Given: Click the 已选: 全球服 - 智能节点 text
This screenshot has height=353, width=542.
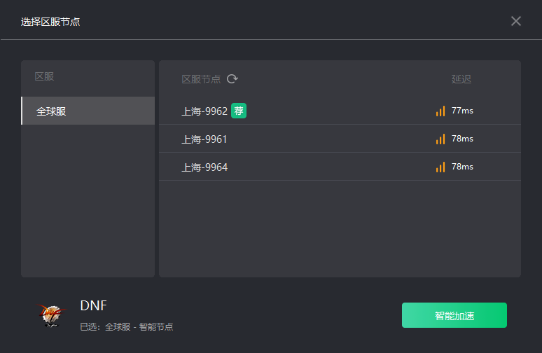Looking at the screenshot, I should (x=127, y=326).
